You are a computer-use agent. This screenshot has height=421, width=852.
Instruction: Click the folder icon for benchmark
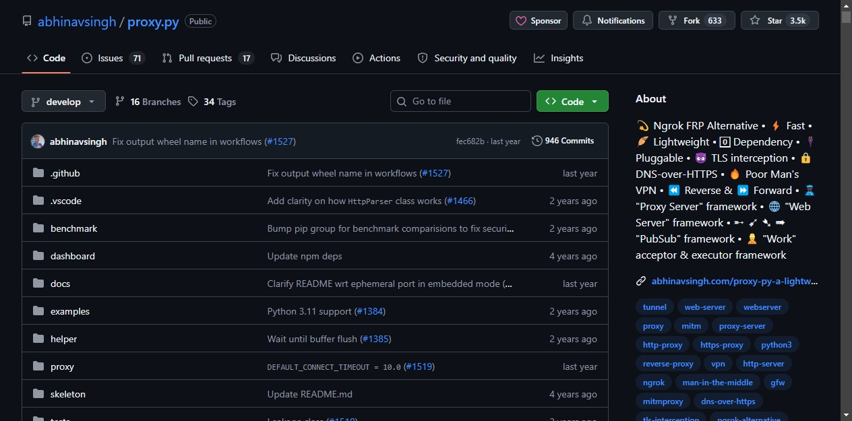[38, 228]
